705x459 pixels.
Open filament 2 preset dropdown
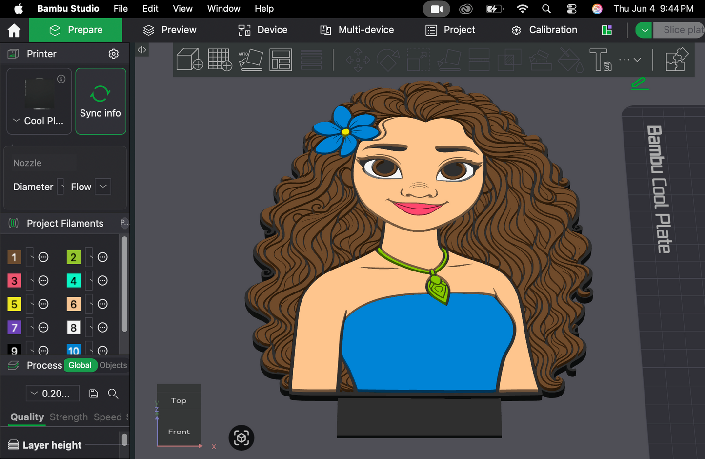pyautogui.click(x=89, y=257)
